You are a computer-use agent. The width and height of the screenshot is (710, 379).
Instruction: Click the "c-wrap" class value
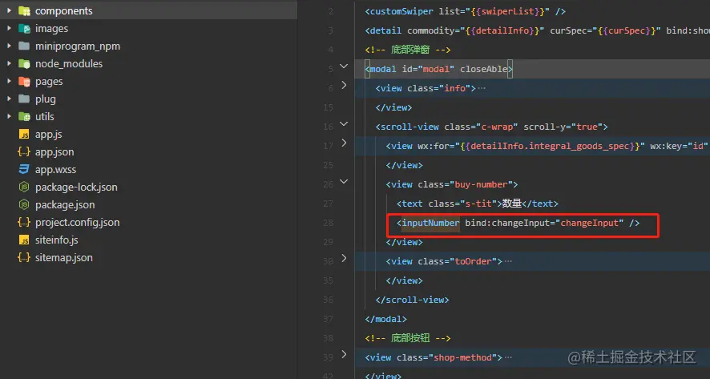click(x=497, y=127)
